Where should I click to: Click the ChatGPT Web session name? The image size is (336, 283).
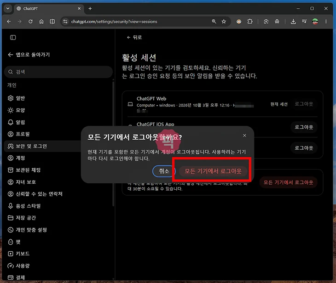pos(151,99)
